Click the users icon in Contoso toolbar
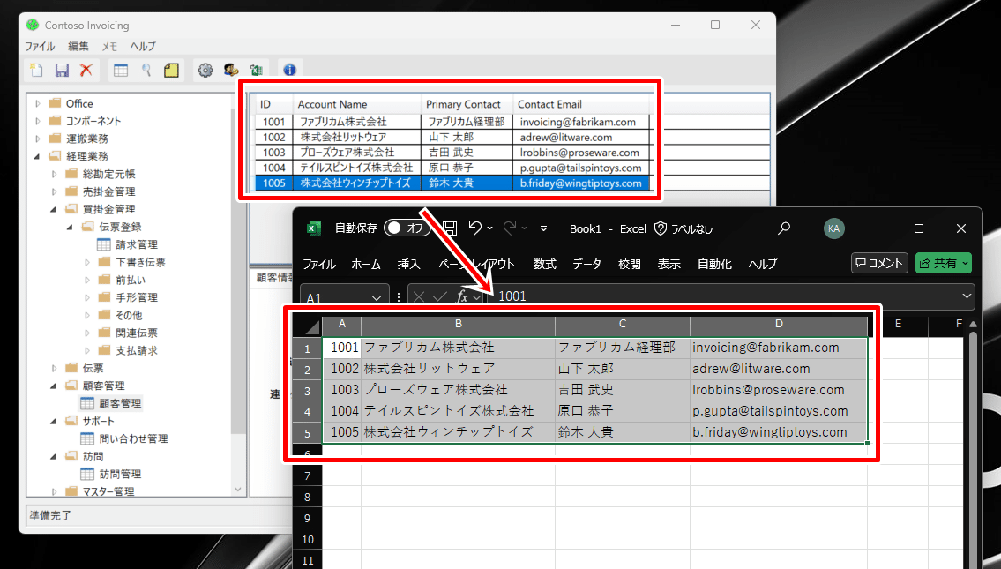This screenshot has height=569, width=1001. click(231, 71)
